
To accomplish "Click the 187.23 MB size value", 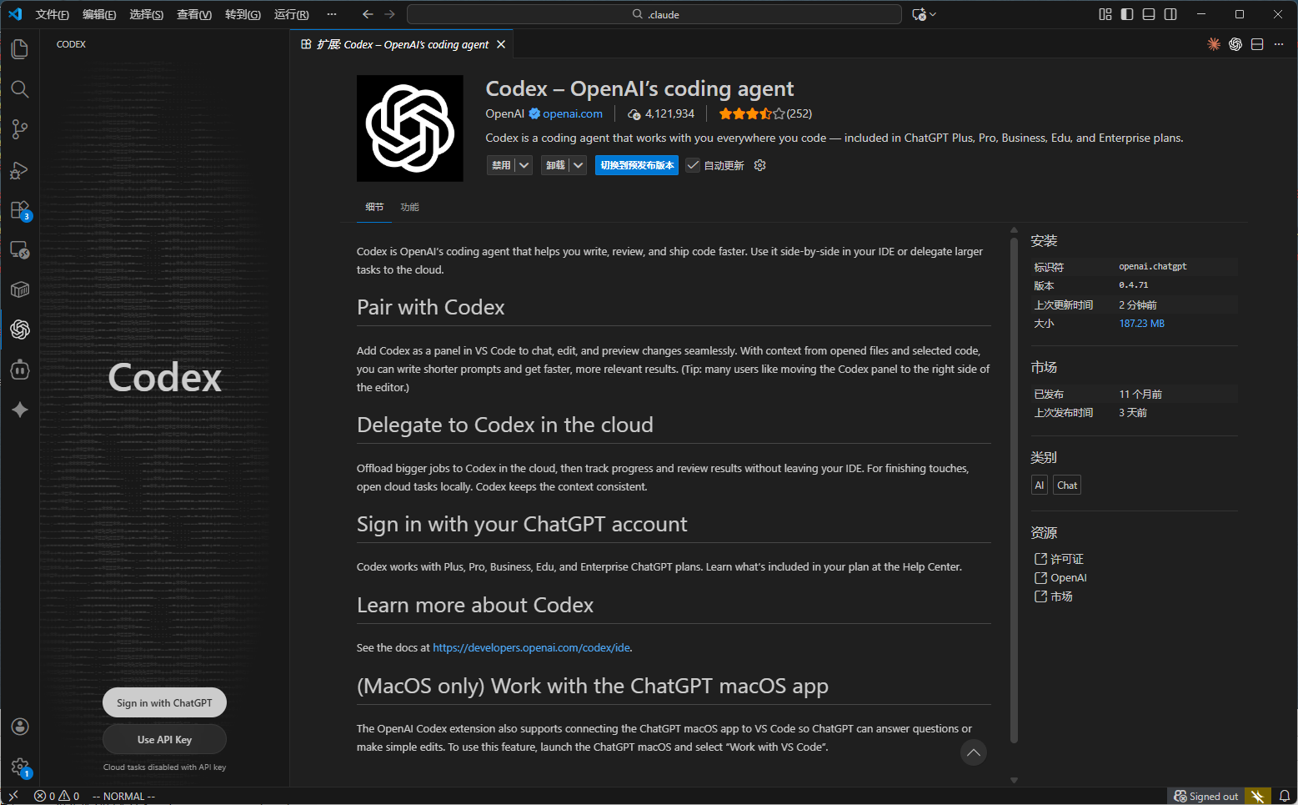I will pyautogui.click(x=1141, y=324).
